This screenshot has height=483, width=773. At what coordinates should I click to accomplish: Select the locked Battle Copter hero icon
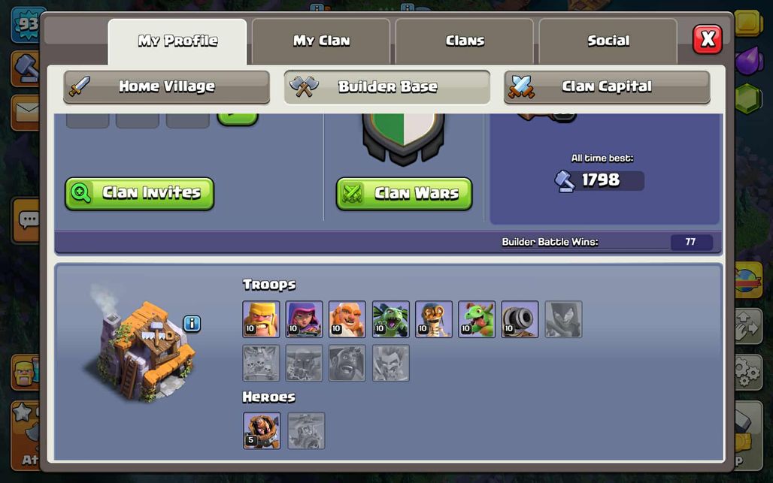coord(306,431)
